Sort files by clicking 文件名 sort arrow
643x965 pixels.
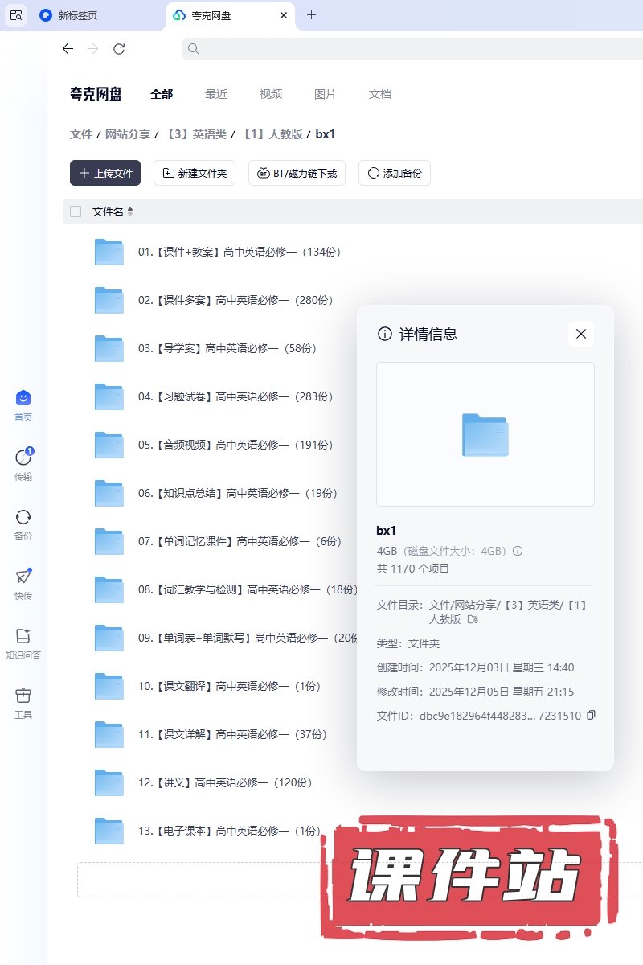(130, 211)
